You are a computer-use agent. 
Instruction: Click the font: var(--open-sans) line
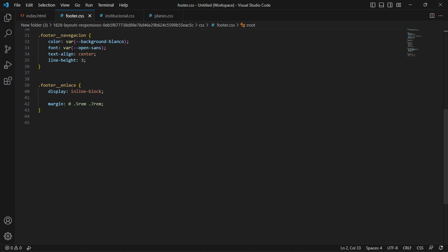(x=77, y=48)
